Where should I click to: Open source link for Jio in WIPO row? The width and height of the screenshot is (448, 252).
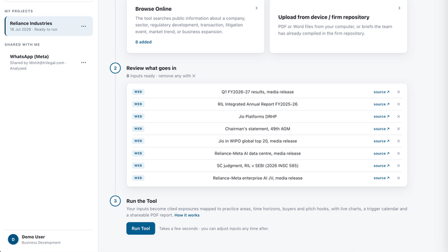[381, 141]
